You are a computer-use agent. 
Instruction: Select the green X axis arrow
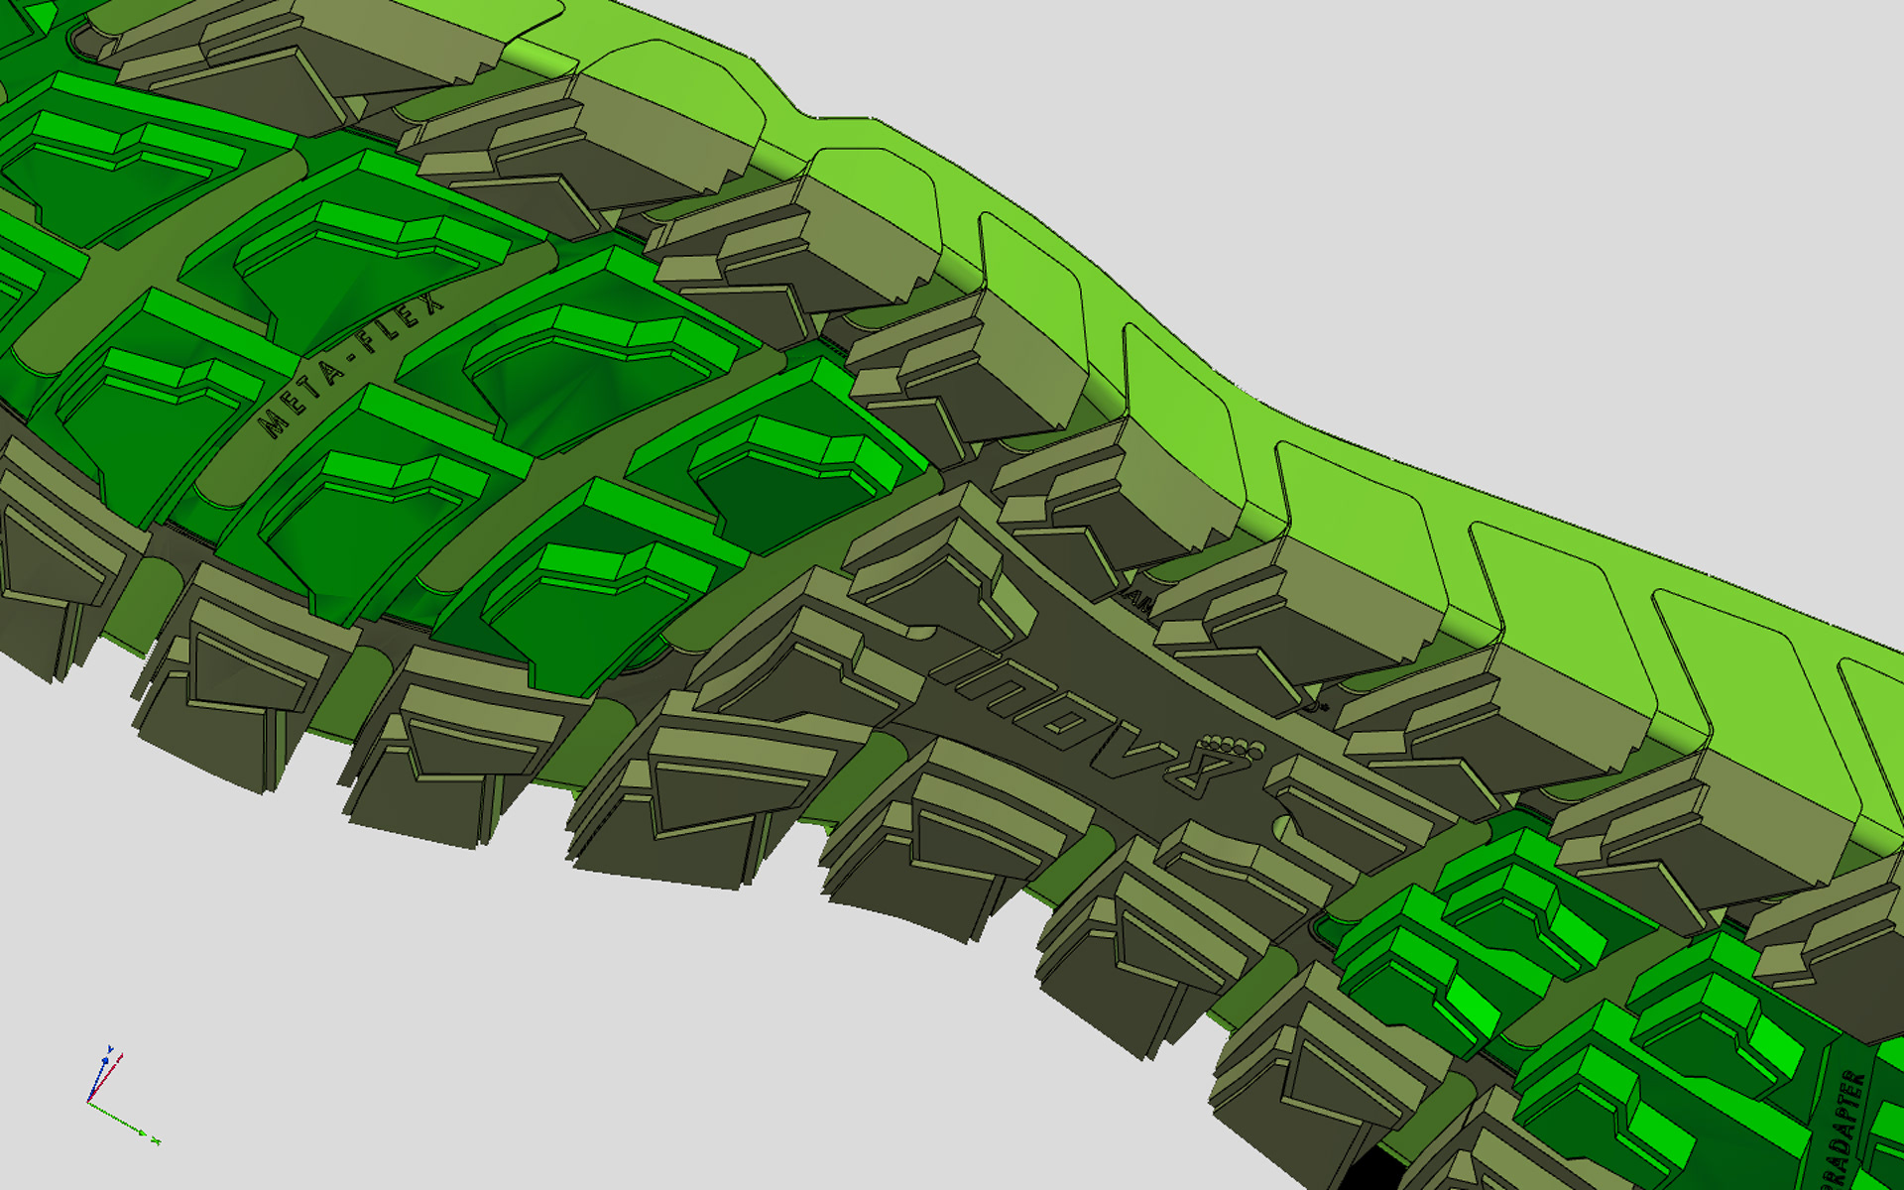121,1119
